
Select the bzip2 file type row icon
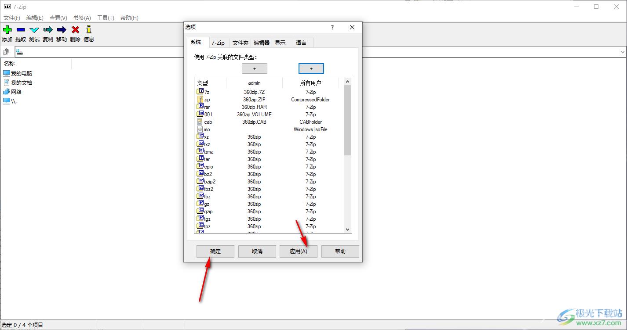click(200, 181)
